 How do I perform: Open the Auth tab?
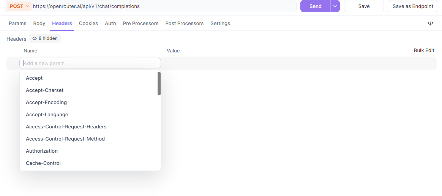[110, 24]
